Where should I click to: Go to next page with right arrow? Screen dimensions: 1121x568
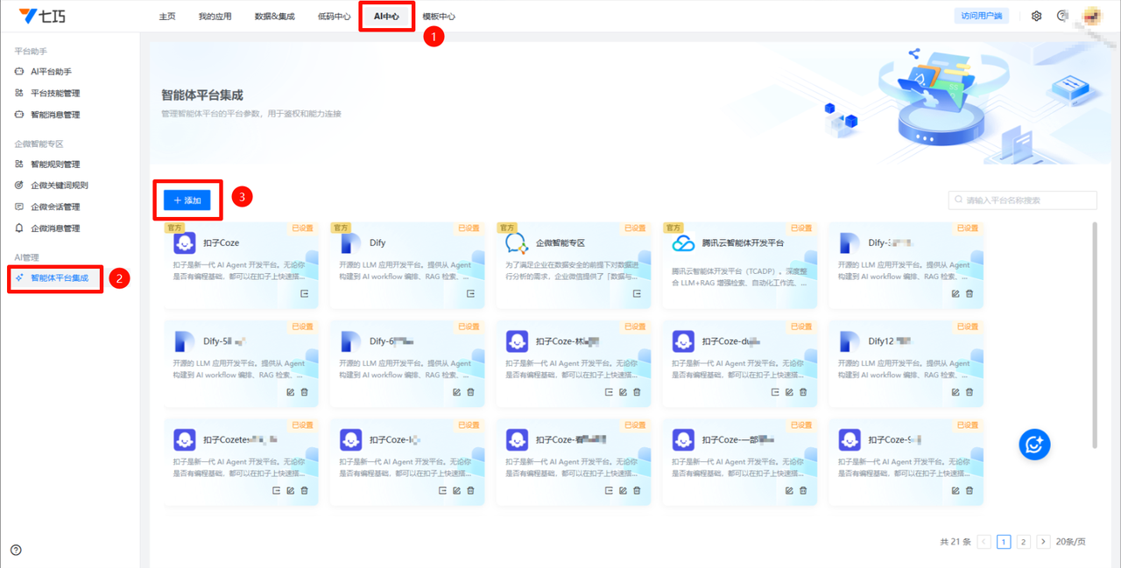pos(1043,542)
